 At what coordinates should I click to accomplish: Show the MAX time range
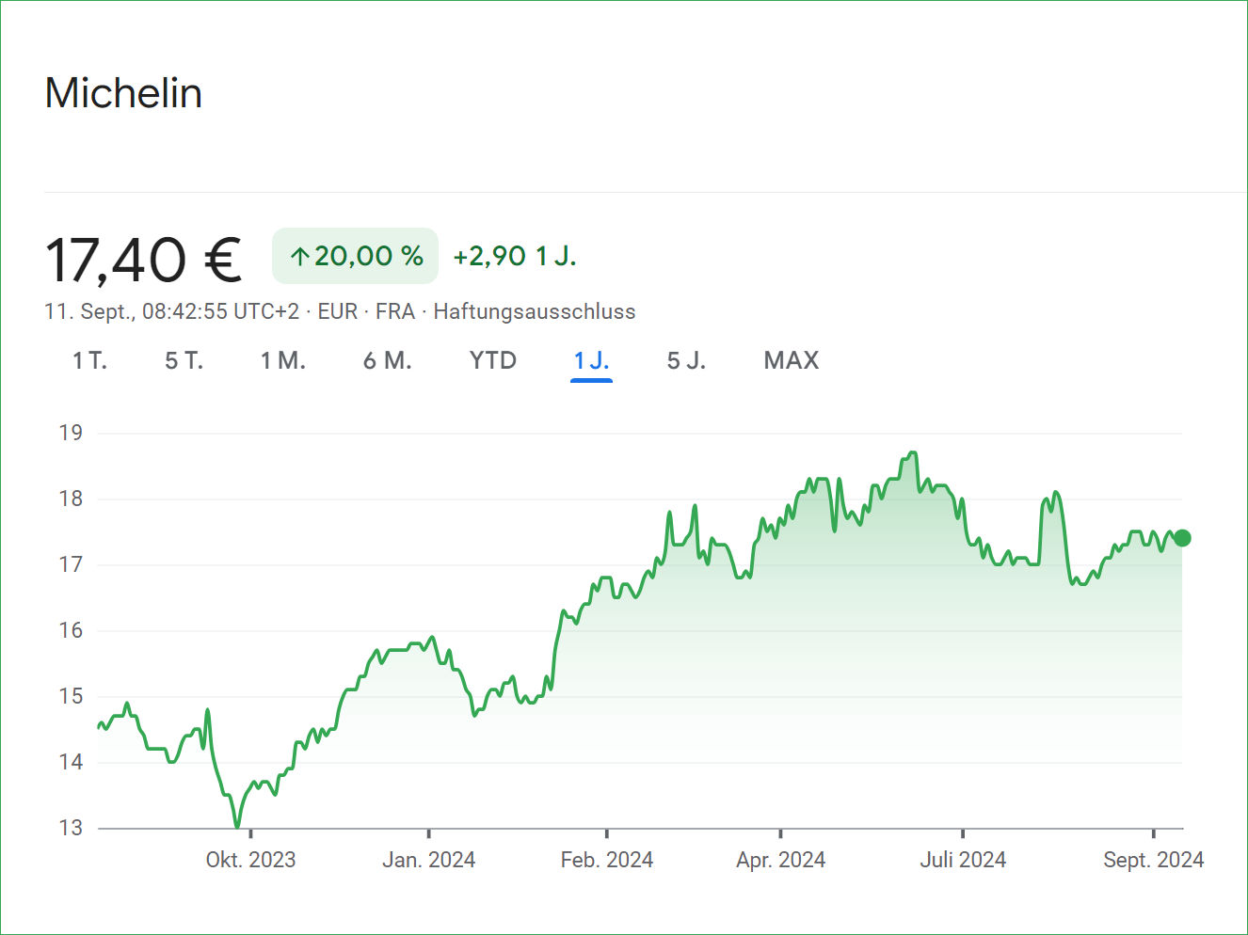(792, 360)
